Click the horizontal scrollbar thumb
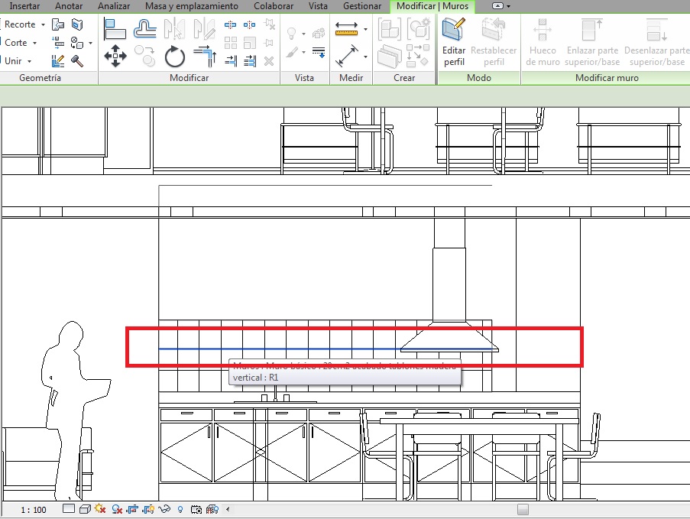690x519 pixels. [523, 509]
